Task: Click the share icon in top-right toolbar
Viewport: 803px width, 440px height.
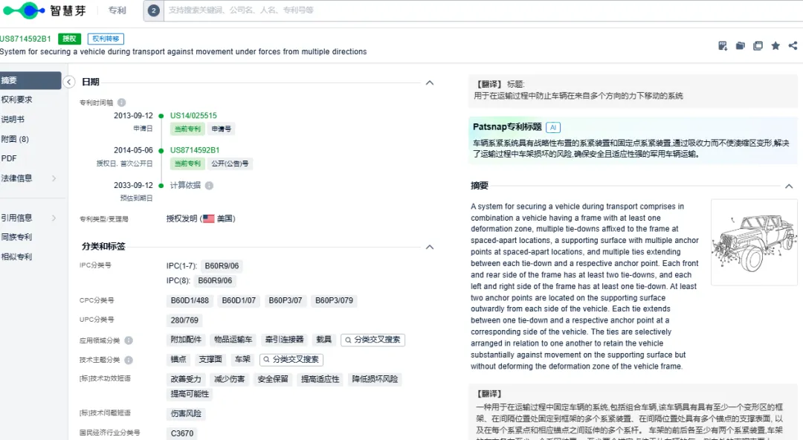Action: (x=793, y=45)
